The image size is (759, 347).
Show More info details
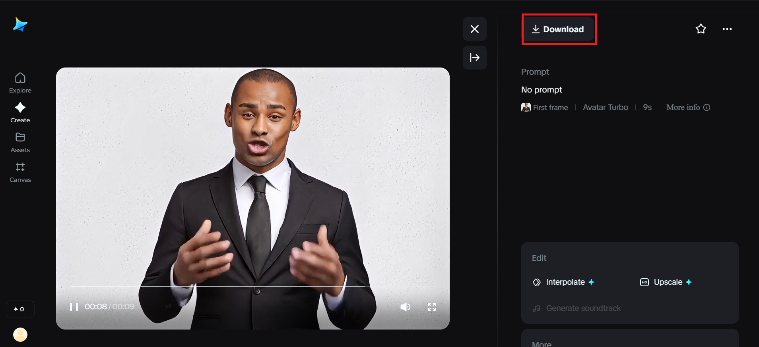[x=688, y=108]
